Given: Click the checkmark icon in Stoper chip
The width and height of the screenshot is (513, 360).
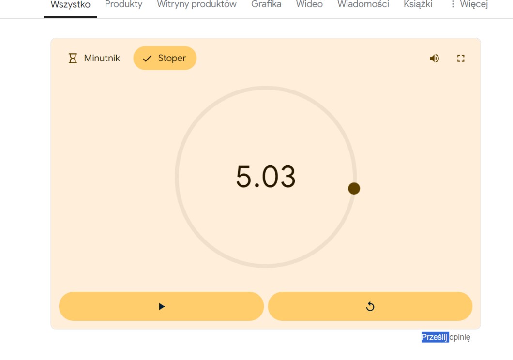Looking at the screenshot, I should tap(147, 59).
